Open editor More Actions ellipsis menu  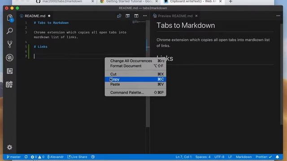145,16
